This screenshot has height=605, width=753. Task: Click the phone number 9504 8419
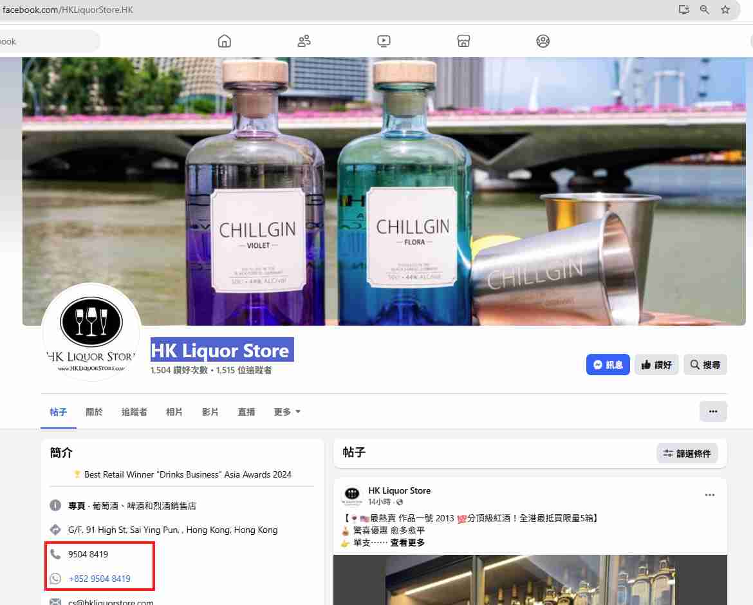[88, 554]
